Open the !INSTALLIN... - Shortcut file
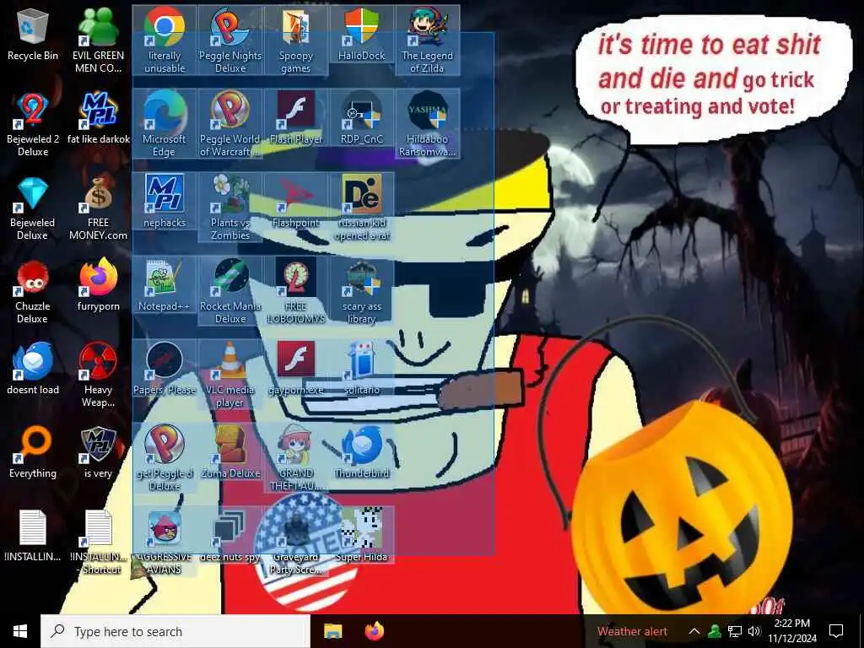This screenshot has width=864, height=648. point(98,543)
